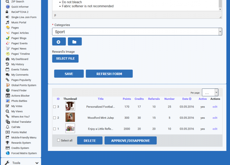The width and height of the screenshot is (230, 165).
Task: Tick checkbox for reward ID 1
Action: (x=54, y=129)
